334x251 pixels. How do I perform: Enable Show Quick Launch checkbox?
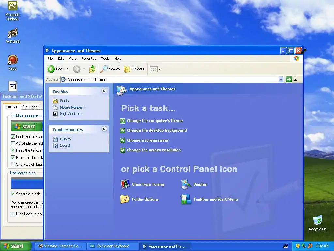pos(13,164)
